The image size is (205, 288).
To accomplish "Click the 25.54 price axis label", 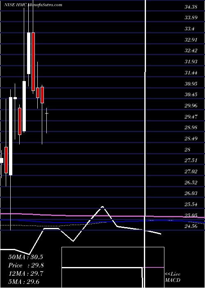I will (191, 204).
